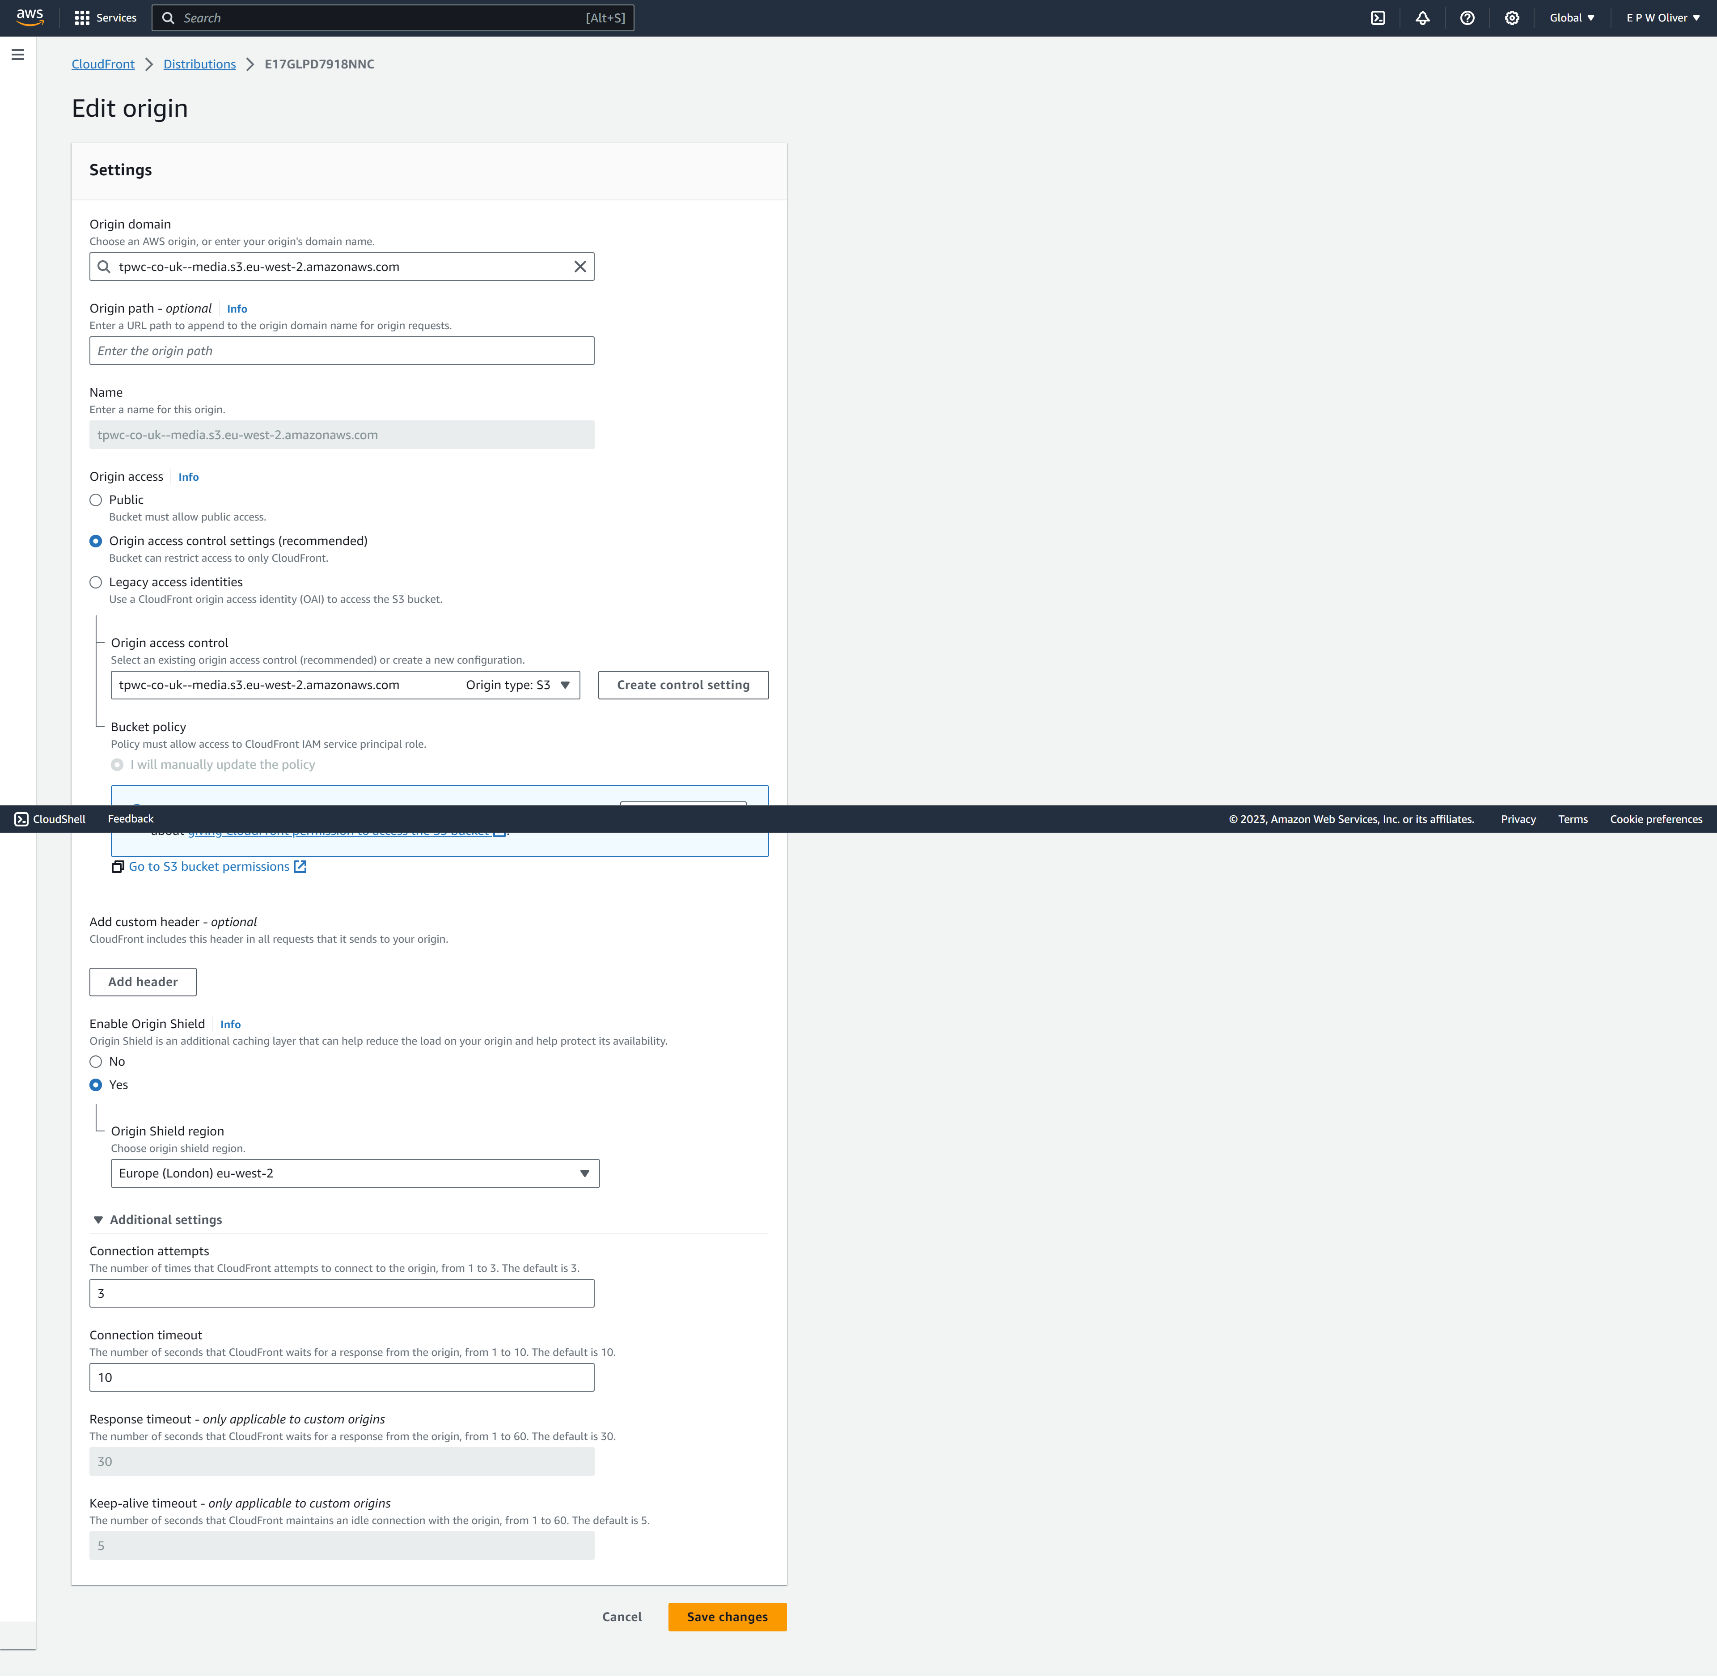Click Save changes button
The image size is (1717, 1677).
pyautogui.click(x=727, y=1617)
